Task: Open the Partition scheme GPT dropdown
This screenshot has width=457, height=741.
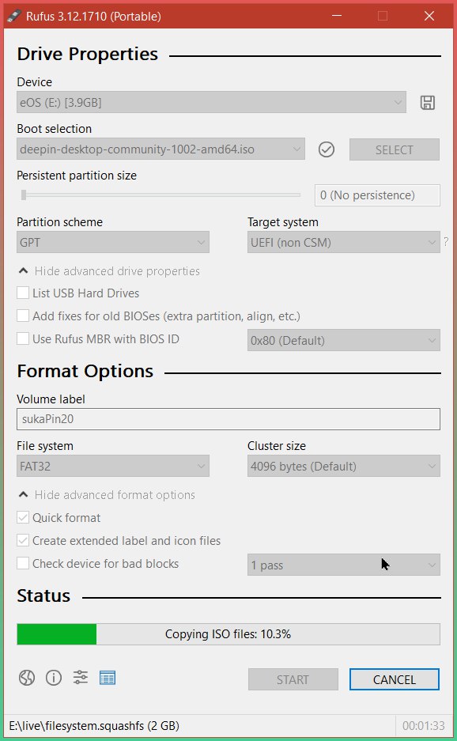Action: [113, 243]
